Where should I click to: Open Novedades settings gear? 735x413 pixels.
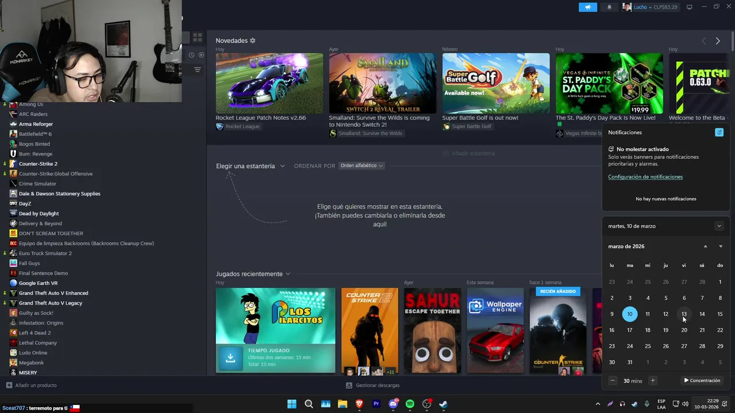click(253, 41)
